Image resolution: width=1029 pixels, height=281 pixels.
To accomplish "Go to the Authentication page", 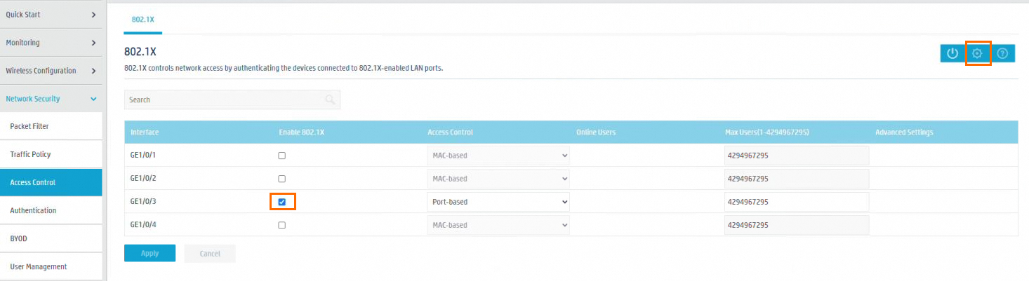I will (x=51, y=210).
